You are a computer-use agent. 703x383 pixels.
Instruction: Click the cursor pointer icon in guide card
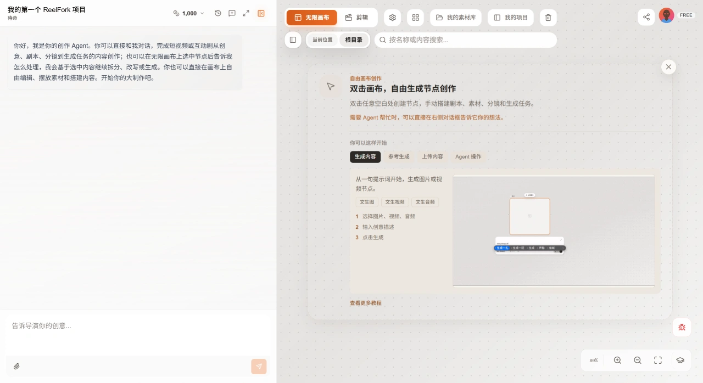point(331,87)
